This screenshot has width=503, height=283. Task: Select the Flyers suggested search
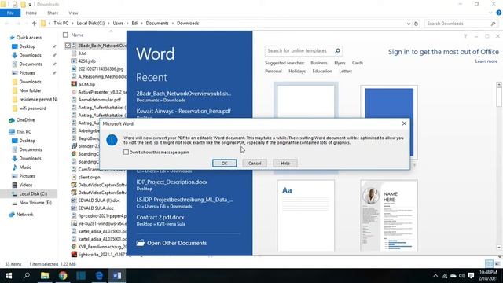(340, 63)
